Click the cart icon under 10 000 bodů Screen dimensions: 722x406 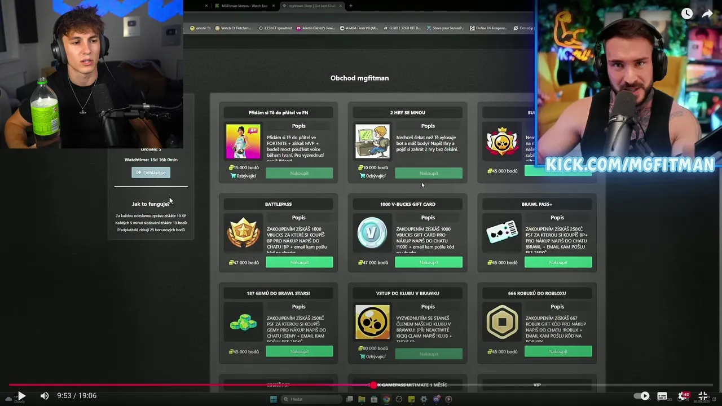[362, 175]
